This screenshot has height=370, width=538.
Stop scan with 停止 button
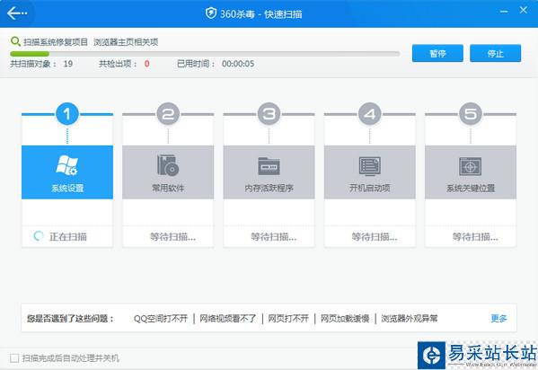pyautogui.click(x=495, y=53)
